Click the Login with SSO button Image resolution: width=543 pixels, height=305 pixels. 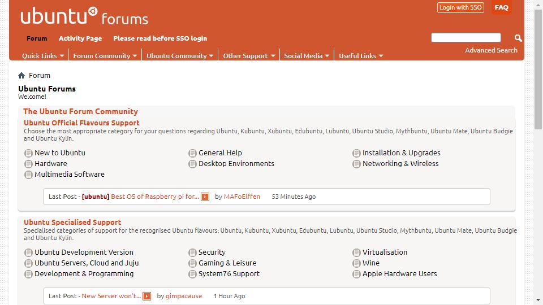460,7
